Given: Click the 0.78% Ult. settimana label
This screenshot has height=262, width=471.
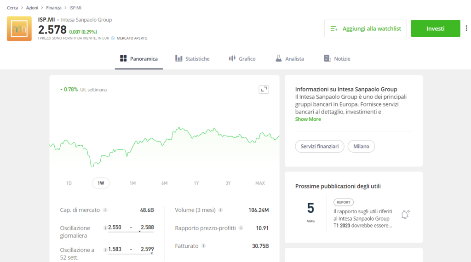Looking at the screenshot, I should [84, 90].
